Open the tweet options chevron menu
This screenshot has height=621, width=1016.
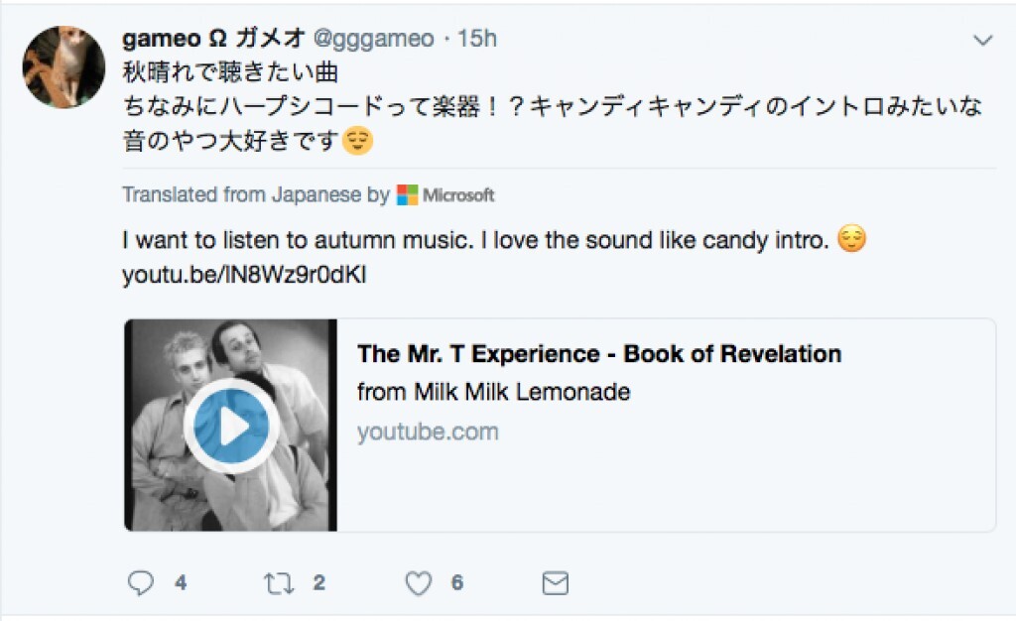983,41
